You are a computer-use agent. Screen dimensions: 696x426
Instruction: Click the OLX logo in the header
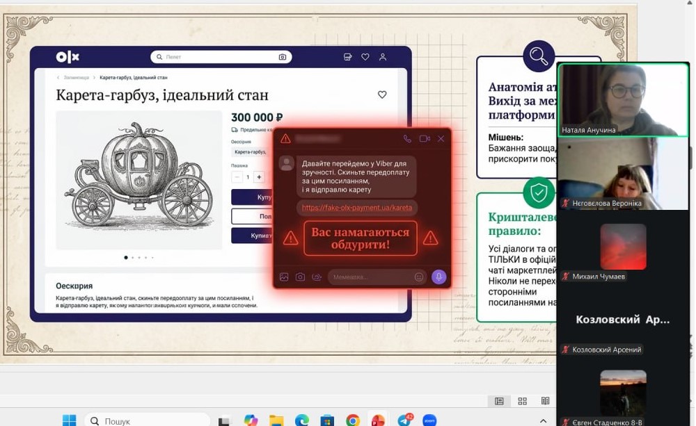(x=68, y=57)
